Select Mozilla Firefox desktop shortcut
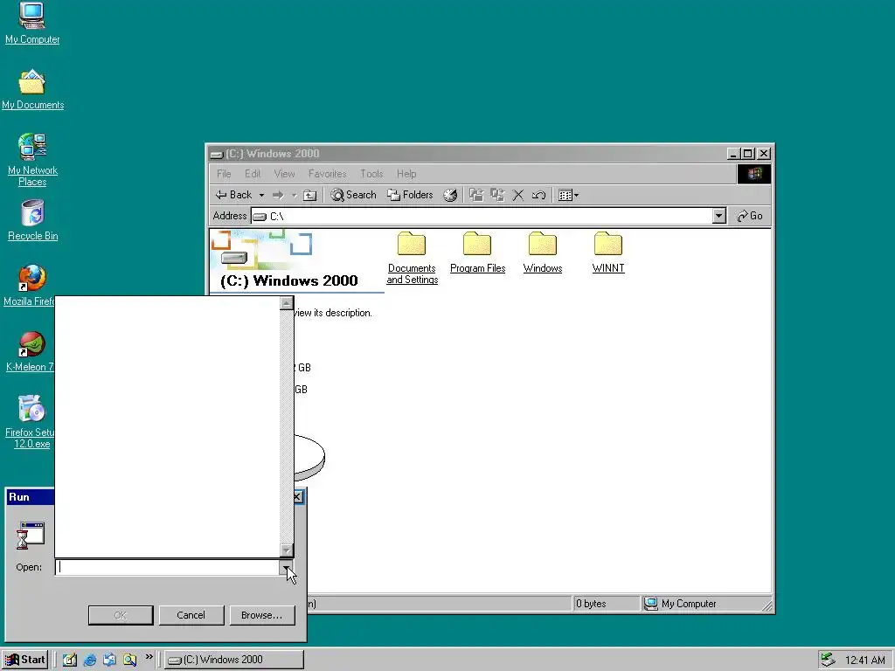The image size is (895, 671). coord(31,286)
